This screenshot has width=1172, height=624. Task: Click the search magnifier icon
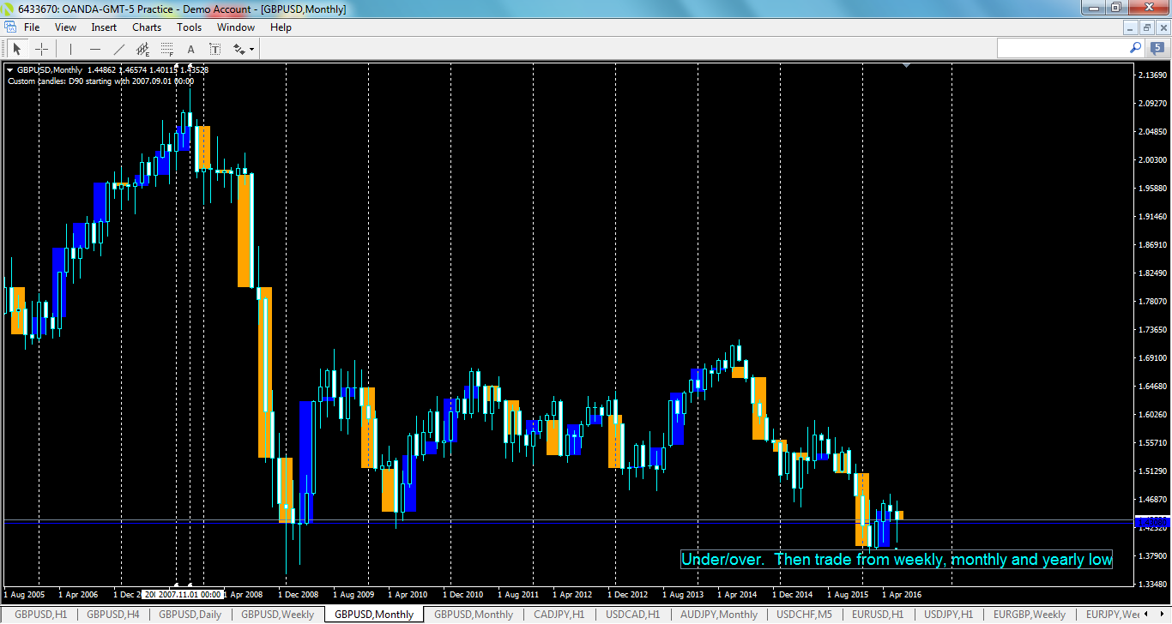pos(1135,48)
